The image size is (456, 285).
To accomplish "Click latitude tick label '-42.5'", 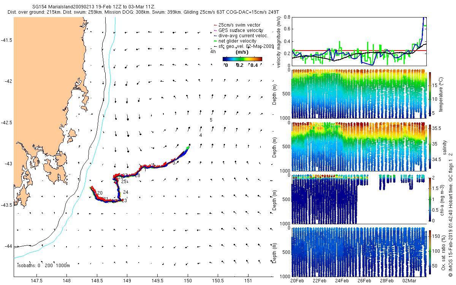I will coord(6,123).
